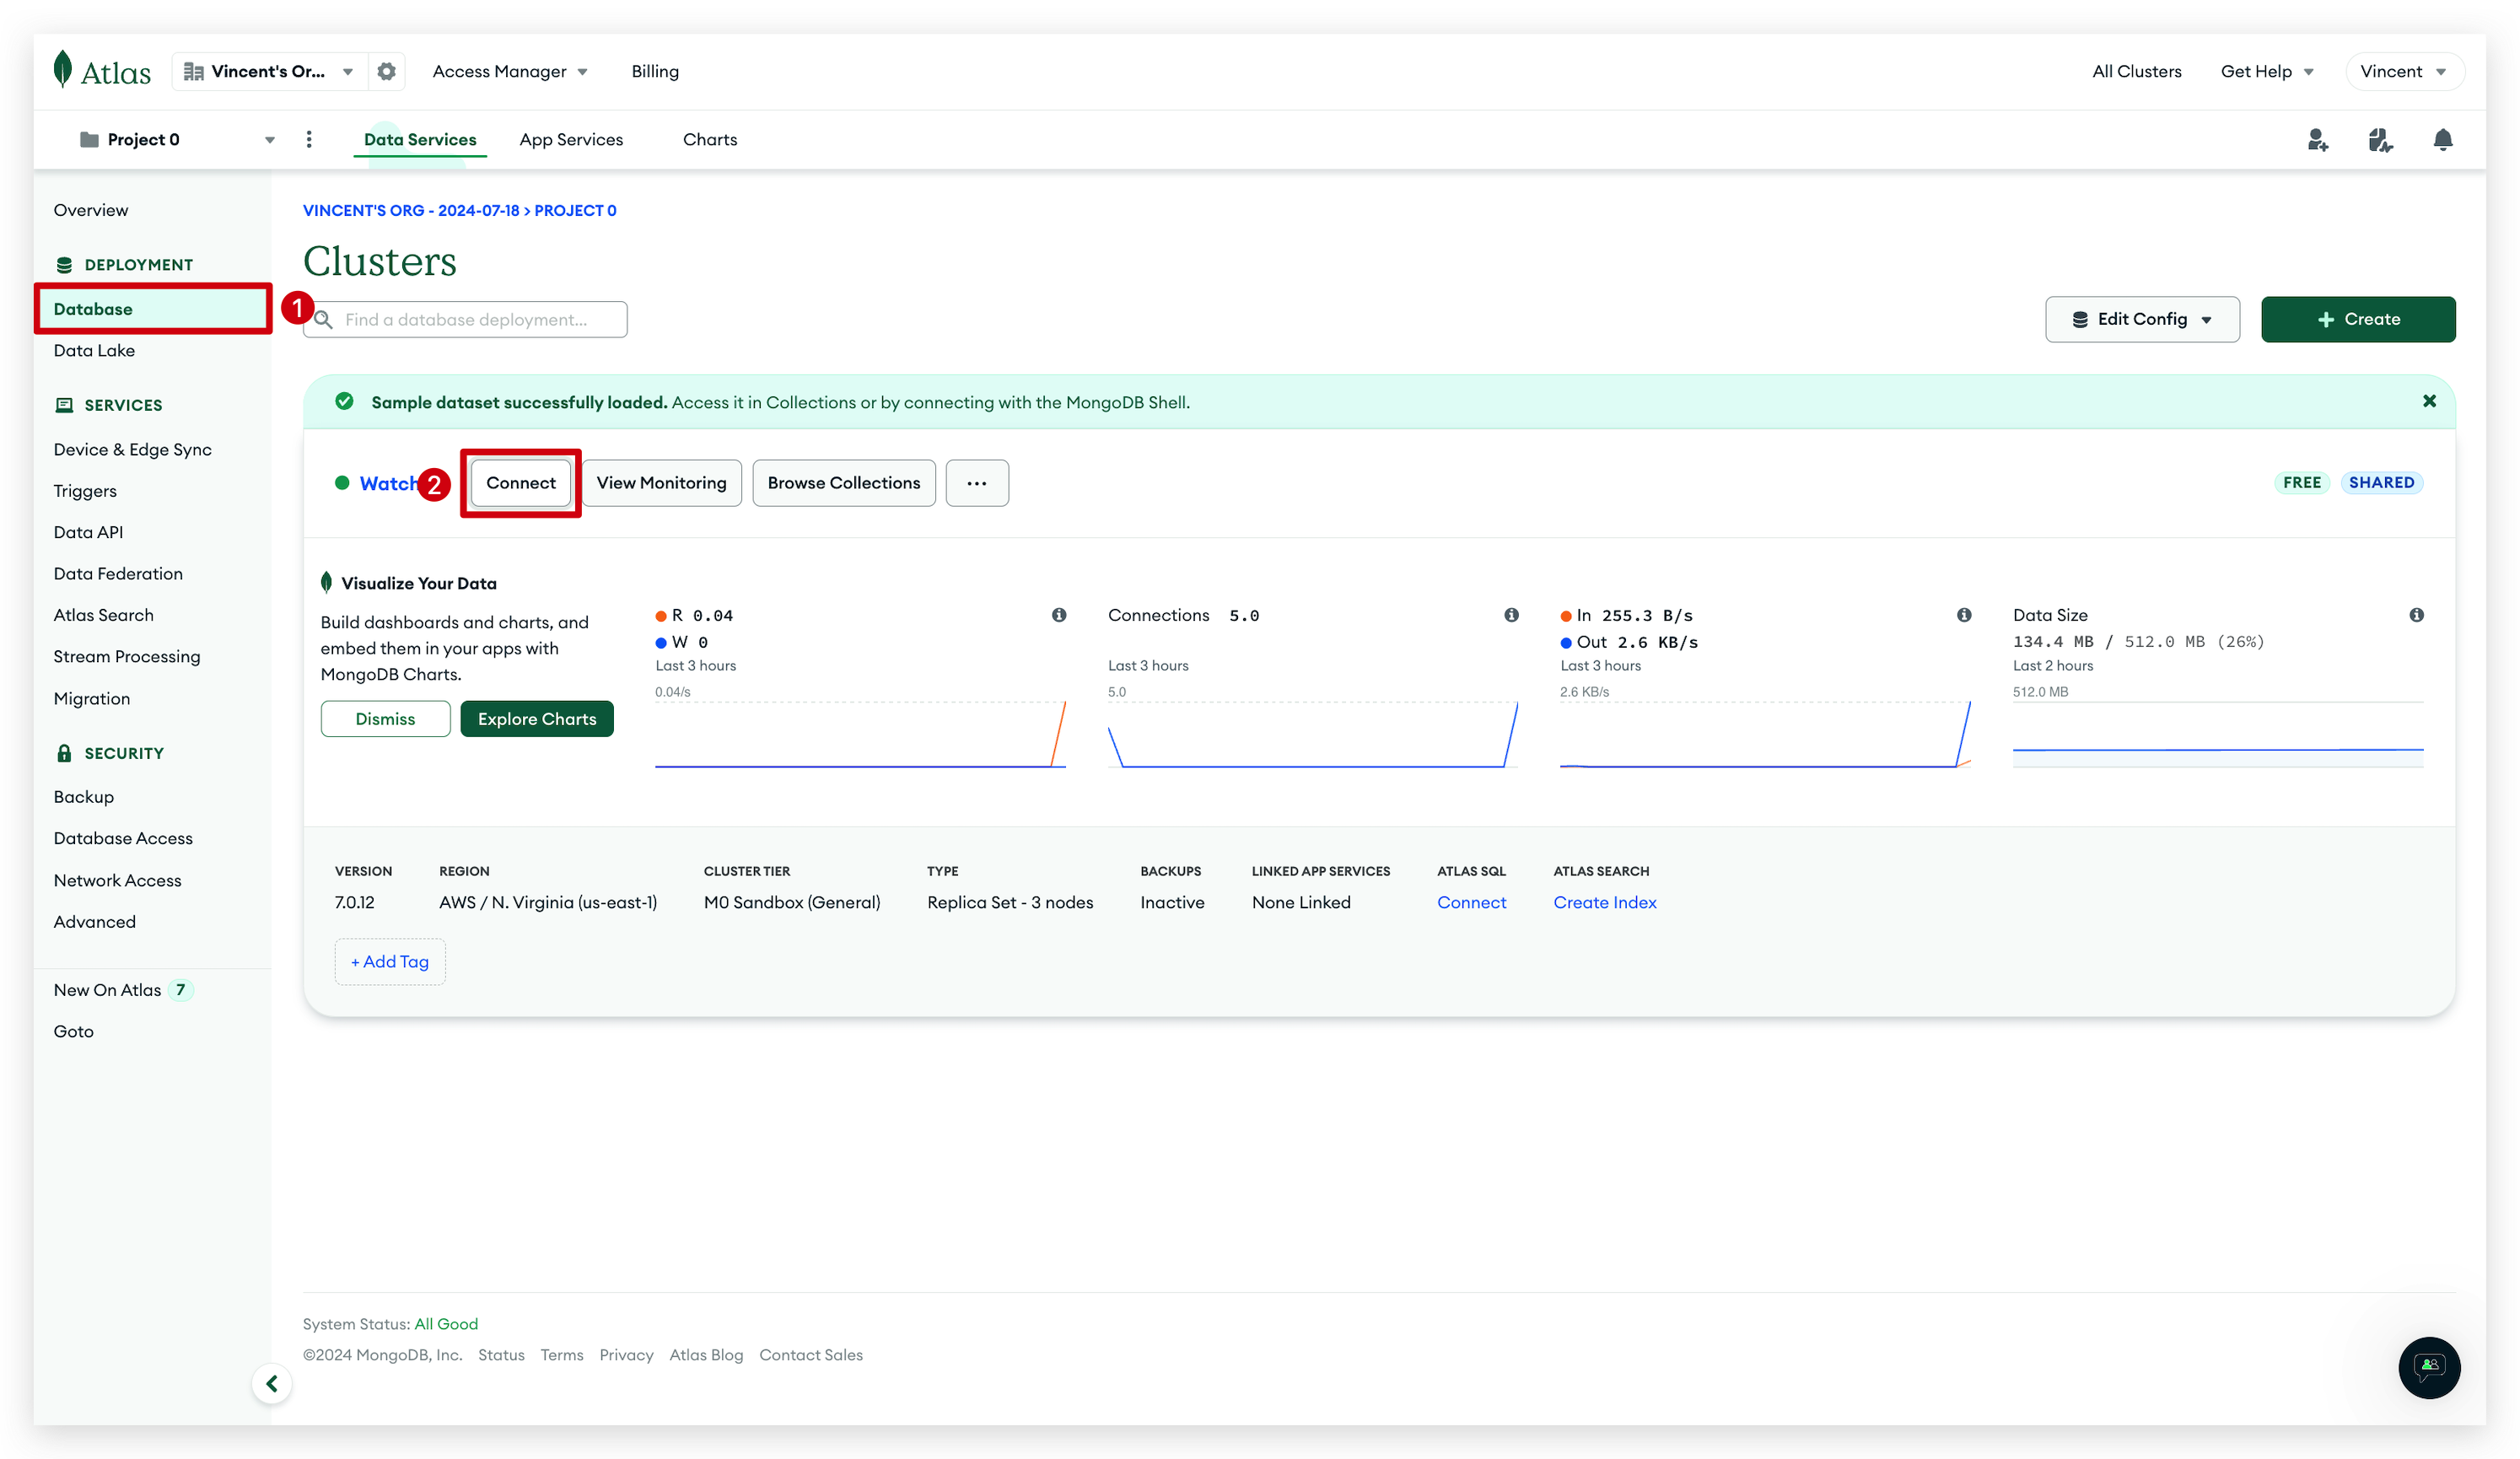
Task: Click the search magnifier icon
Action: pos(323,320)
